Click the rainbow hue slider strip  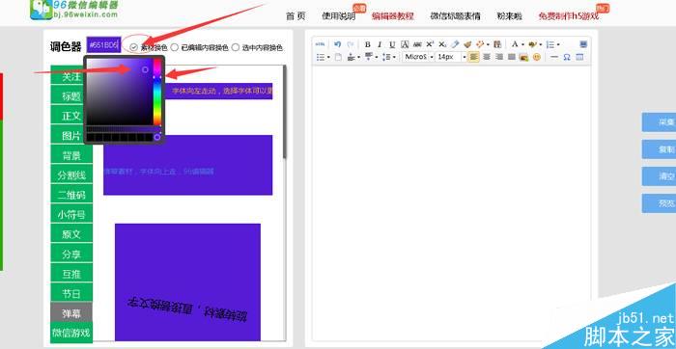tap(157, 92)
